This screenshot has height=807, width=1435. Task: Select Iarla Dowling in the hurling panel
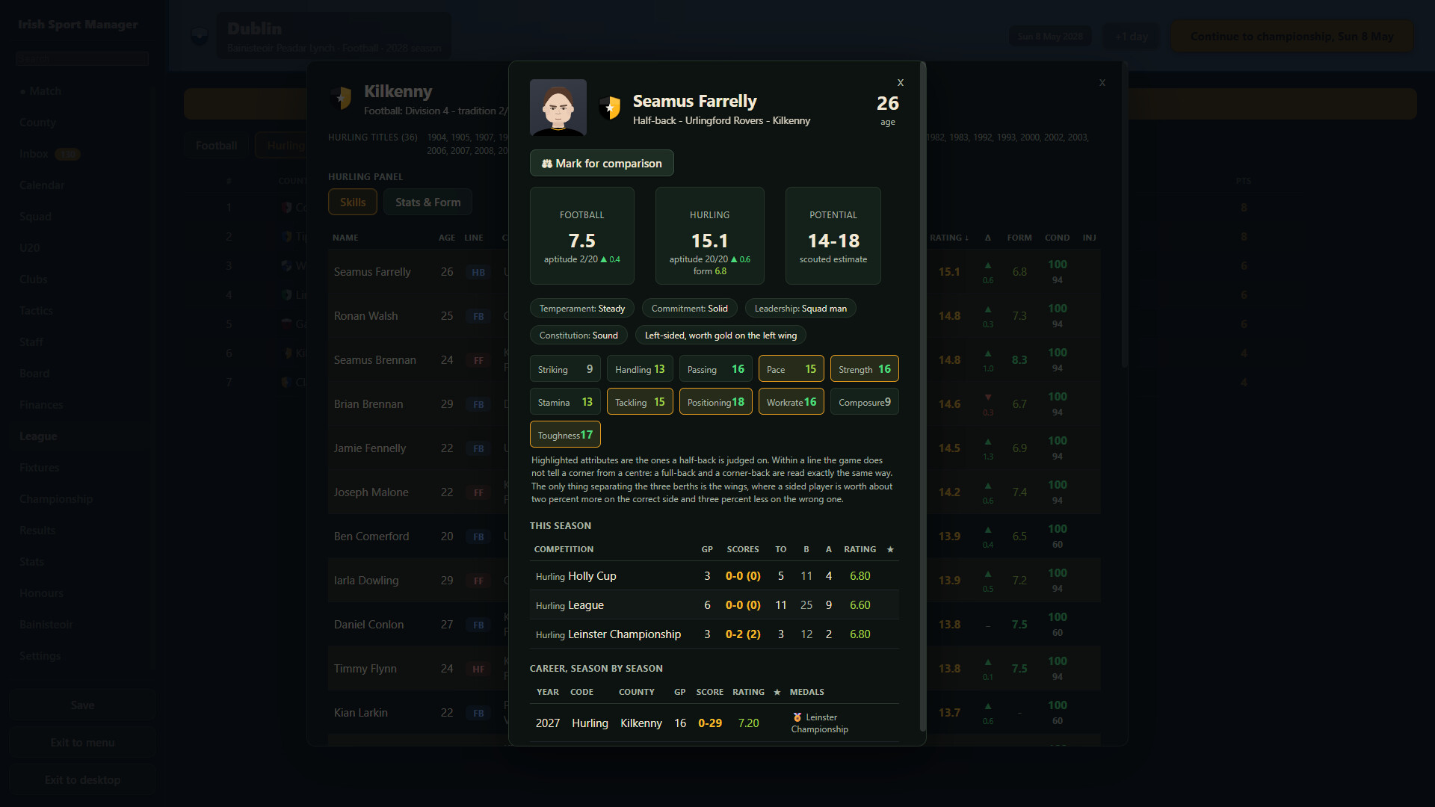[366, 581]
